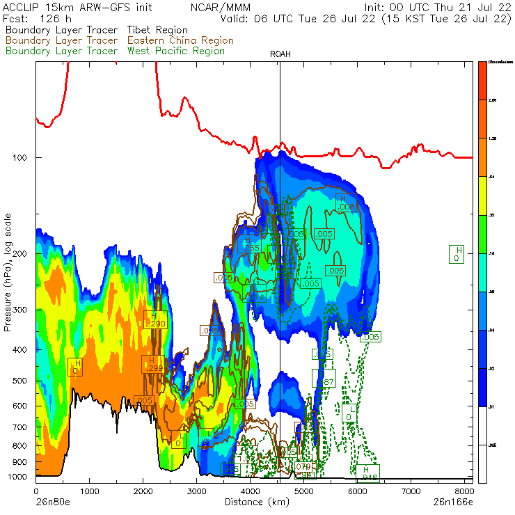Click the brown 'H .255' contour label
Image resolution: width=515 pixels, height=515 pixels.
[249, 244]
